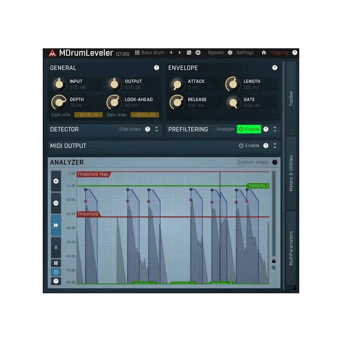This screenshot has height=342, width=342.
Task: Open analyzer help question icon on left
Action: 56,281
